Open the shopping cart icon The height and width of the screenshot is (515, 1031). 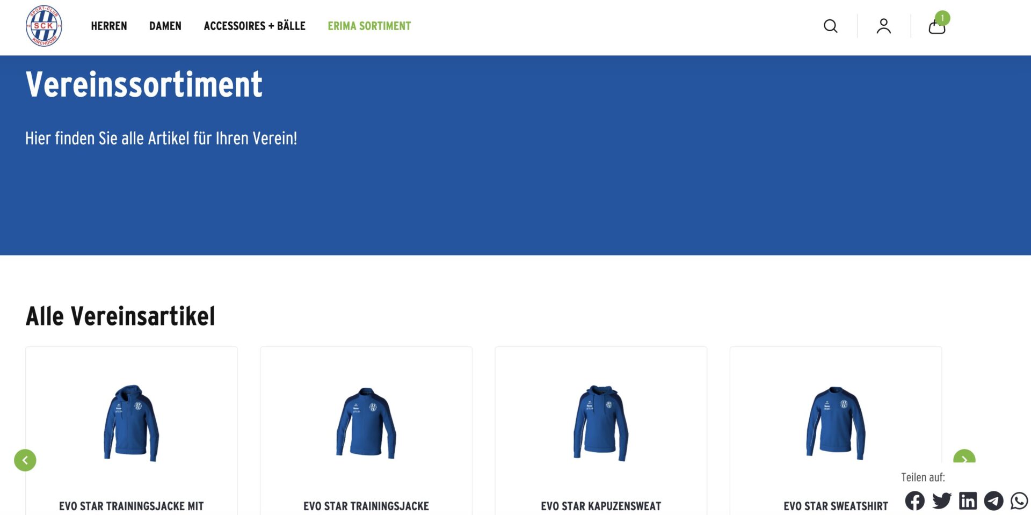[937, 27]
